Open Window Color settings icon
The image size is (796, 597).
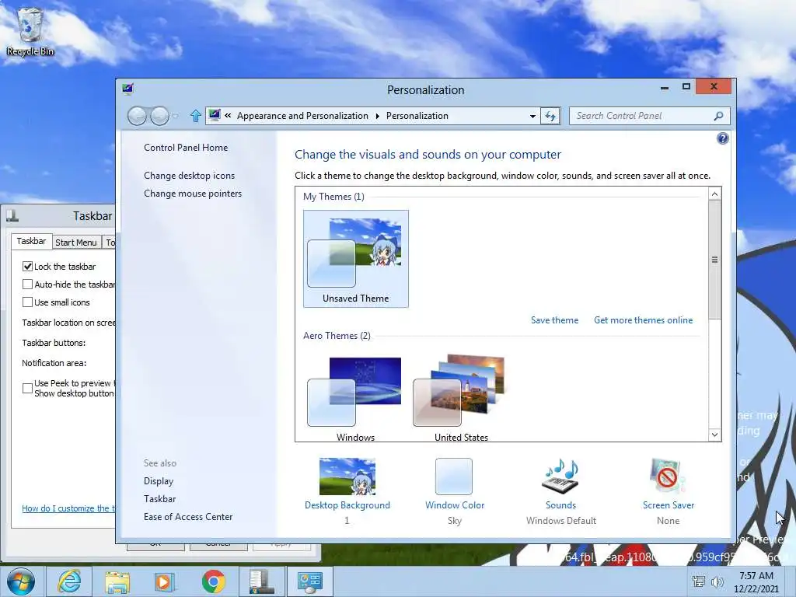pos(454,477)
